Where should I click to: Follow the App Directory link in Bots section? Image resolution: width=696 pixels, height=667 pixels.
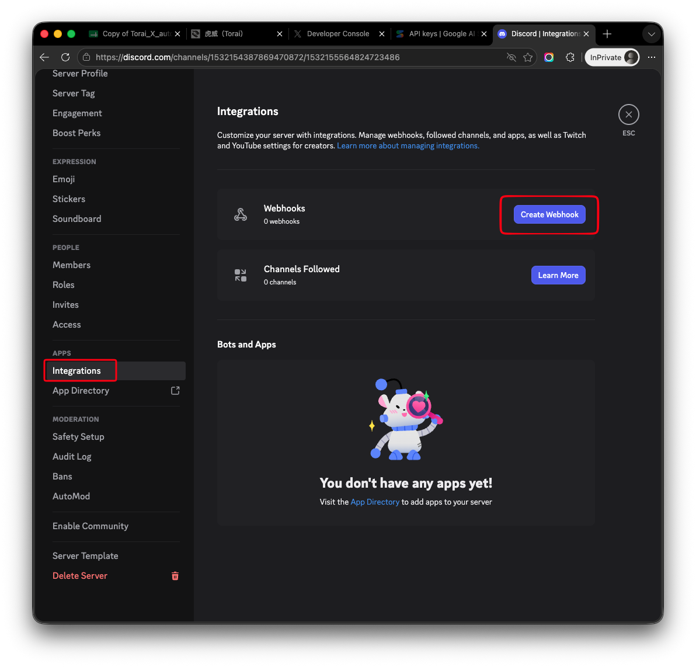coord(375,502)
